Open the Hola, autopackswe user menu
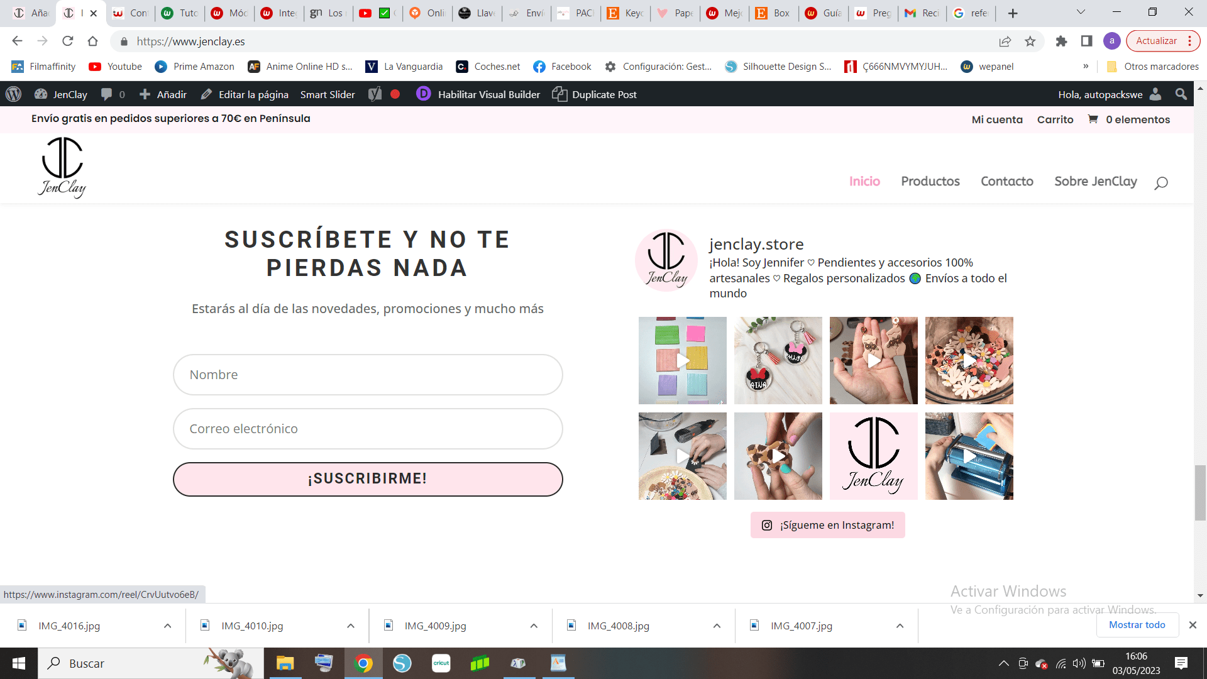 pos(1110,94)
